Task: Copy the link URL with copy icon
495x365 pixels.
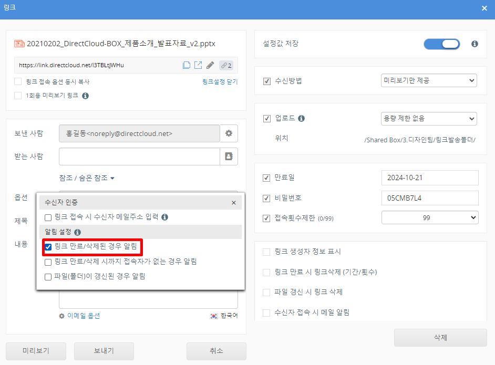Action: (187, 66)
